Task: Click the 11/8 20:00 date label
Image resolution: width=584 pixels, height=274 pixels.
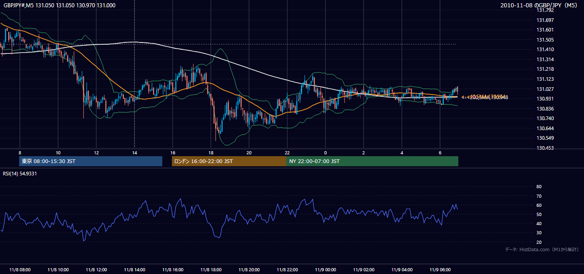Action: pos(249,269)
